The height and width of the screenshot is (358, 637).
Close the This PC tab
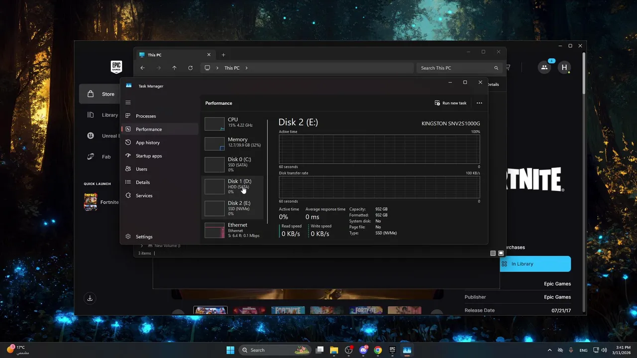click(x=209, y=55)
